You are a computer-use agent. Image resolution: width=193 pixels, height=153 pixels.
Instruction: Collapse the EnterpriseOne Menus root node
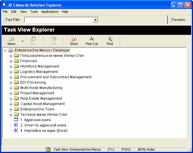(5, 51)
